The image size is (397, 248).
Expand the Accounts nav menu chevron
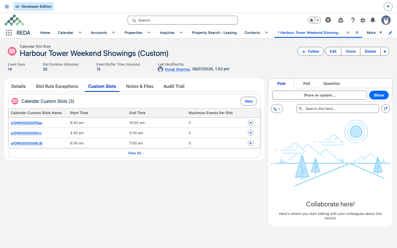pos(114,33)
